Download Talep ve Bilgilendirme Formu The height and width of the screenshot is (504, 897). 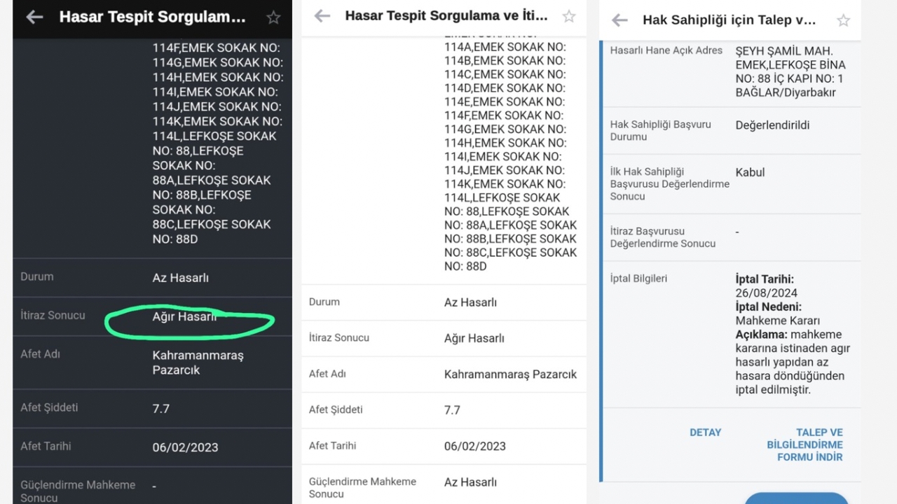click(x=809, y=444)
